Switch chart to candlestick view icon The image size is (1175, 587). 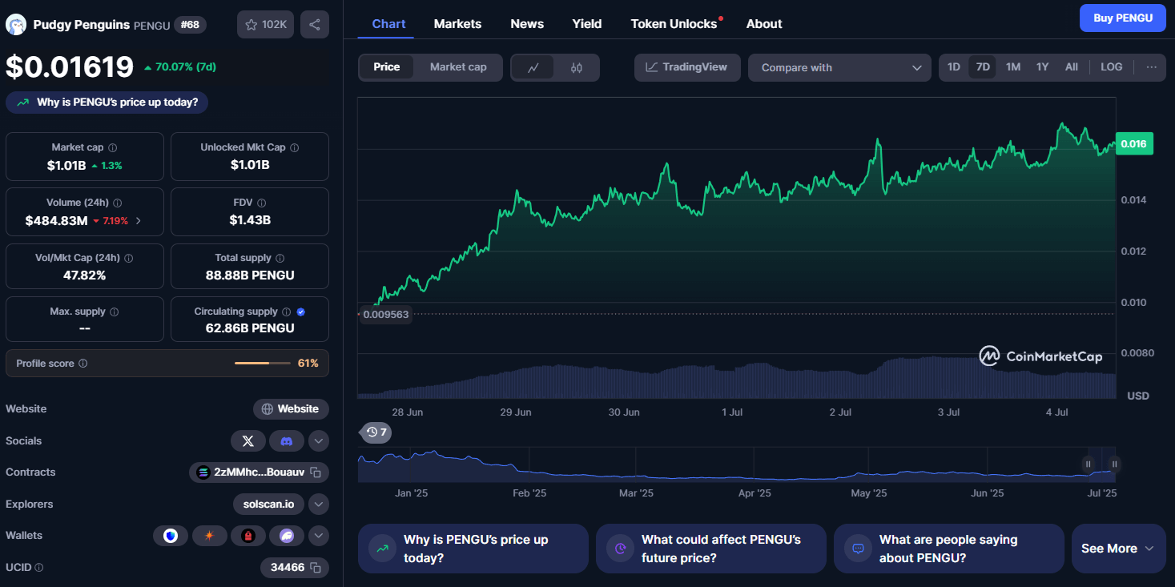tap(577, 68)
